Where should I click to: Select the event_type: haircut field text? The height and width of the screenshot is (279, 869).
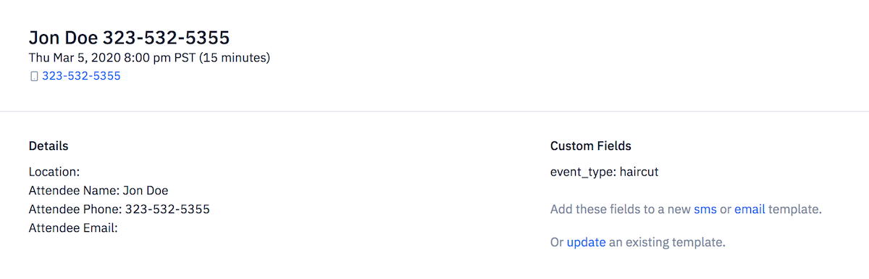[x=604, y=172]
